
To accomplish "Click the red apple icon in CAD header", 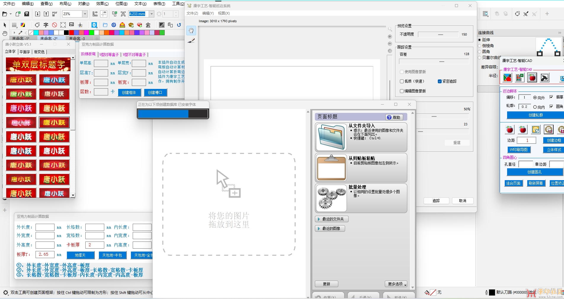I will coord(532,78).
